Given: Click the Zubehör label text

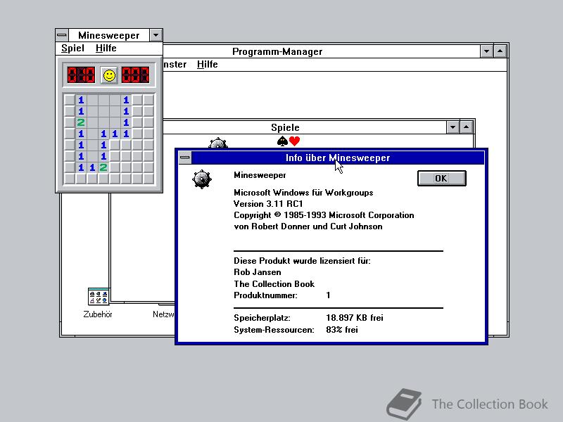Looking at the screenshot, I should click(98, 314).
